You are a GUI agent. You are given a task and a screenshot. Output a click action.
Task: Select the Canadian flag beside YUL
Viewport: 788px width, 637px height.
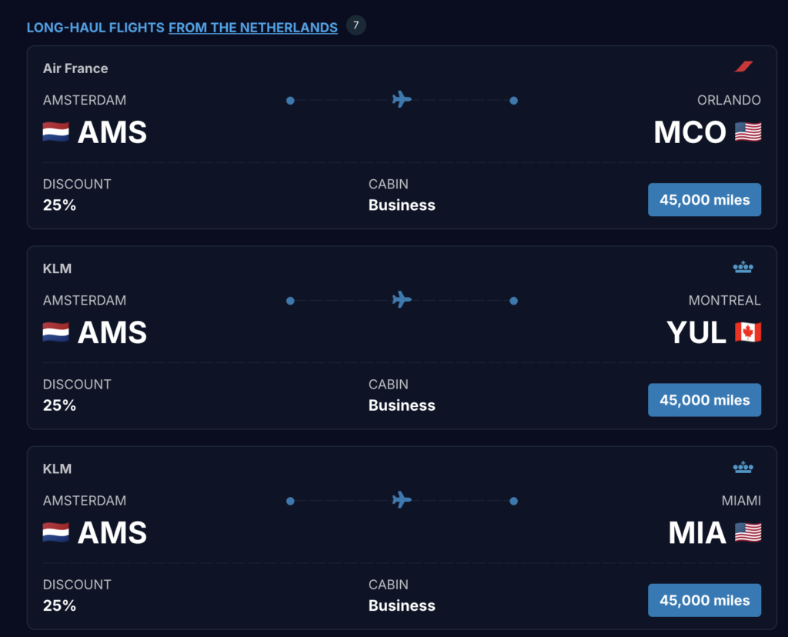748,332
